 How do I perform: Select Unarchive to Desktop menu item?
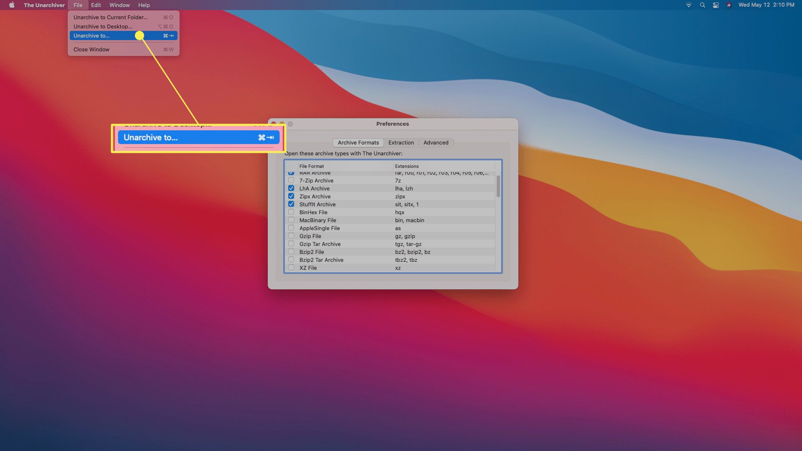(103, 26)
